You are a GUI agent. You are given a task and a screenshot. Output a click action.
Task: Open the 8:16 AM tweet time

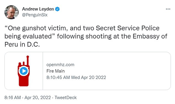pyautogui.click(x=13, y=98)
